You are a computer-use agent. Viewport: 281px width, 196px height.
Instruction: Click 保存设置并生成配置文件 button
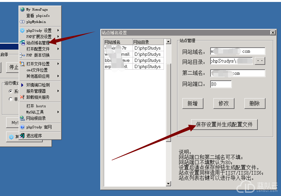[224, 124]
